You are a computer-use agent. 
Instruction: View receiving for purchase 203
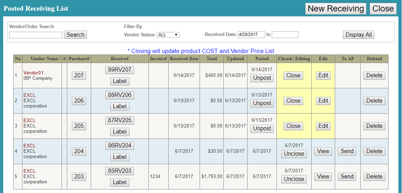click(323, 177)
